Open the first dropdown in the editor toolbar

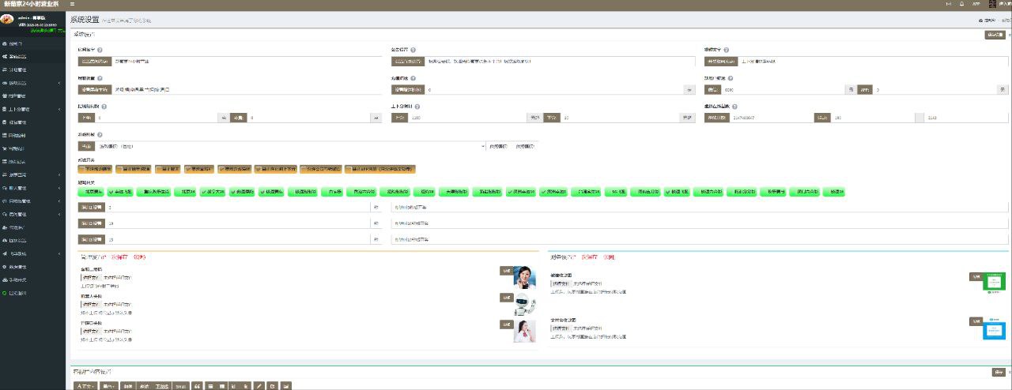click(x=85, y=386)
